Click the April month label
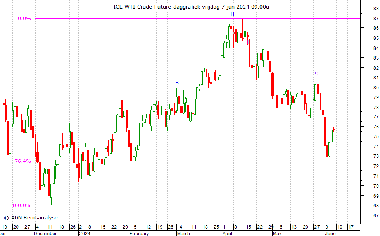The image size is (380, 236). (x=227, y=233)
